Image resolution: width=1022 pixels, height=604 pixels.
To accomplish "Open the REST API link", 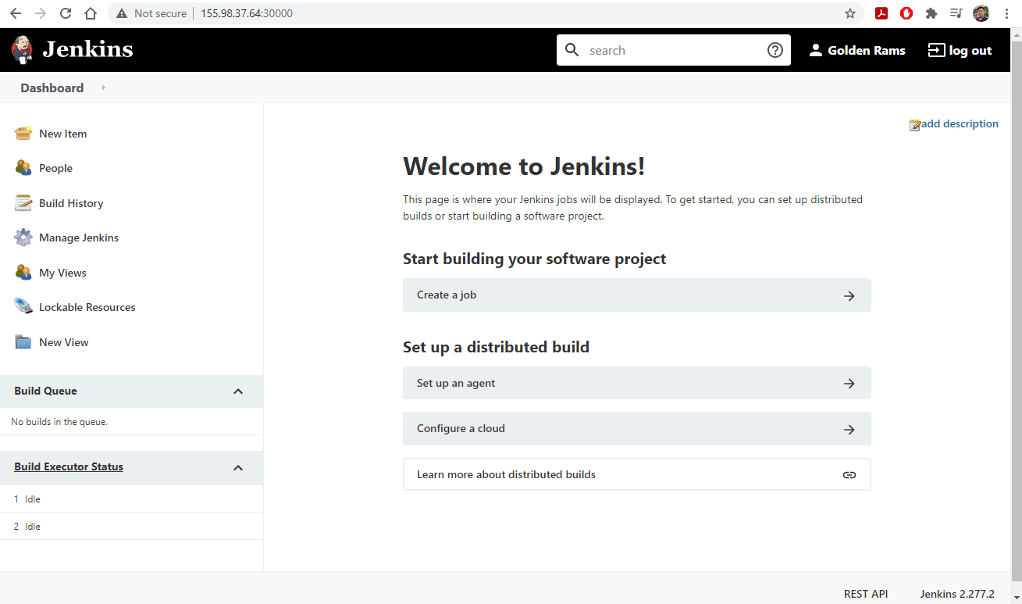I will 865,594.
